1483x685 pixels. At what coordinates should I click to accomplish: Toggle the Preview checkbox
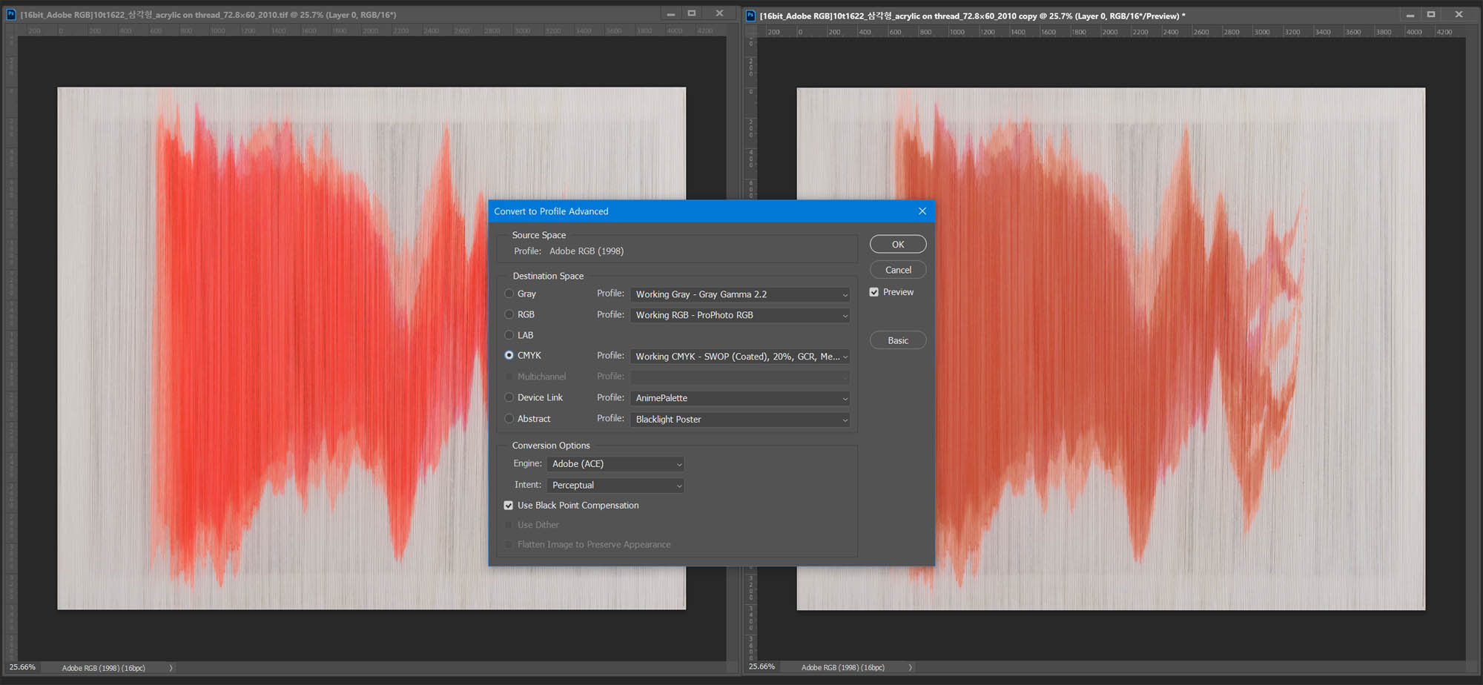(874, 292)
